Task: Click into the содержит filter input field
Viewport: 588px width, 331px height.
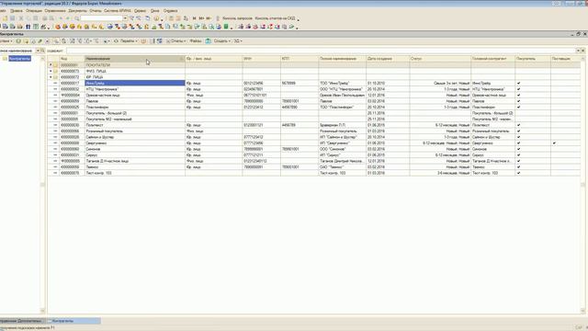Action: [x=321, y=51]
